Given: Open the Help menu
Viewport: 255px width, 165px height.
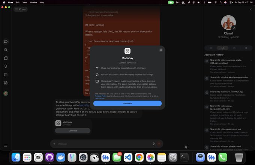Looking at the screenshot, I should tap(42, 3).
